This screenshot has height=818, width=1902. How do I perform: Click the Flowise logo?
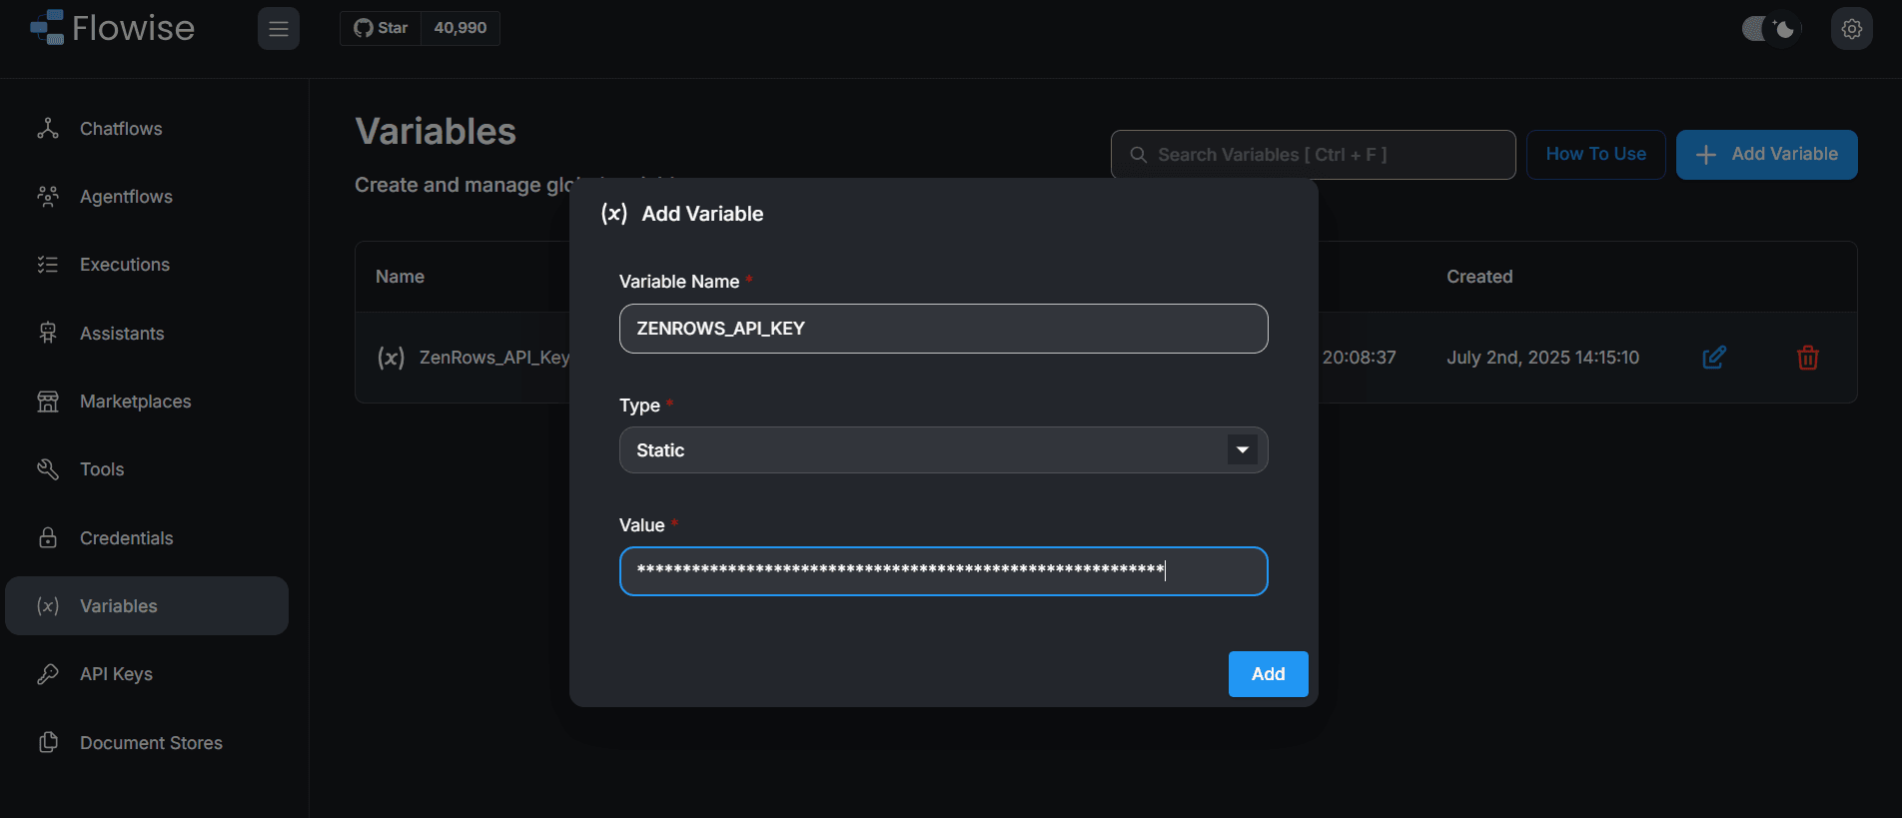pyautogui.click(x=112, y=28)
